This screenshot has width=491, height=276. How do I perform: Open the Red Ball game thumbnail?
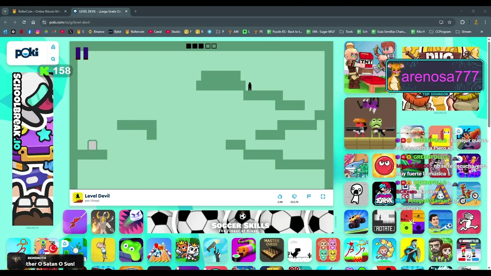pyautogui.click(x=384, y=166)
